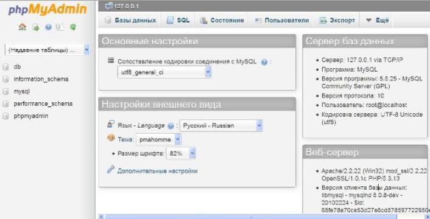Open the Состояние tab
The height and width of the screenshot is (219, 430).
222,20
